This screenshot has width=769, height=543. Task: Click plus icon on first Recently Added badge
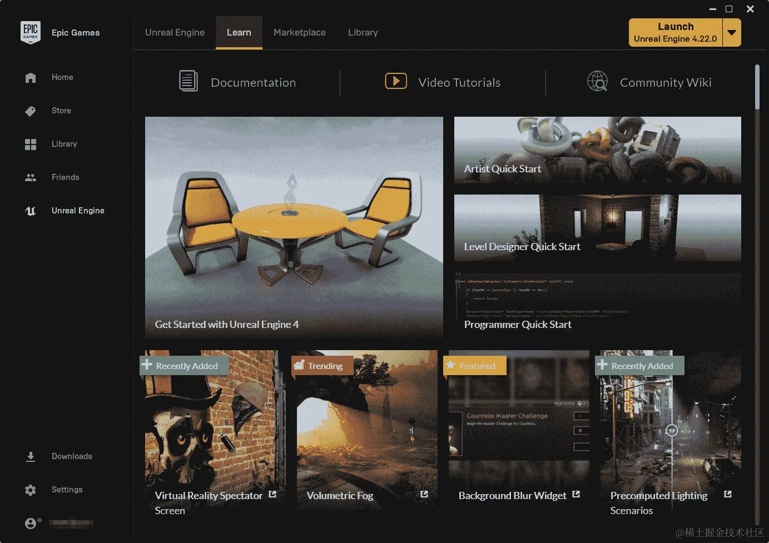(x=147, y=365)
